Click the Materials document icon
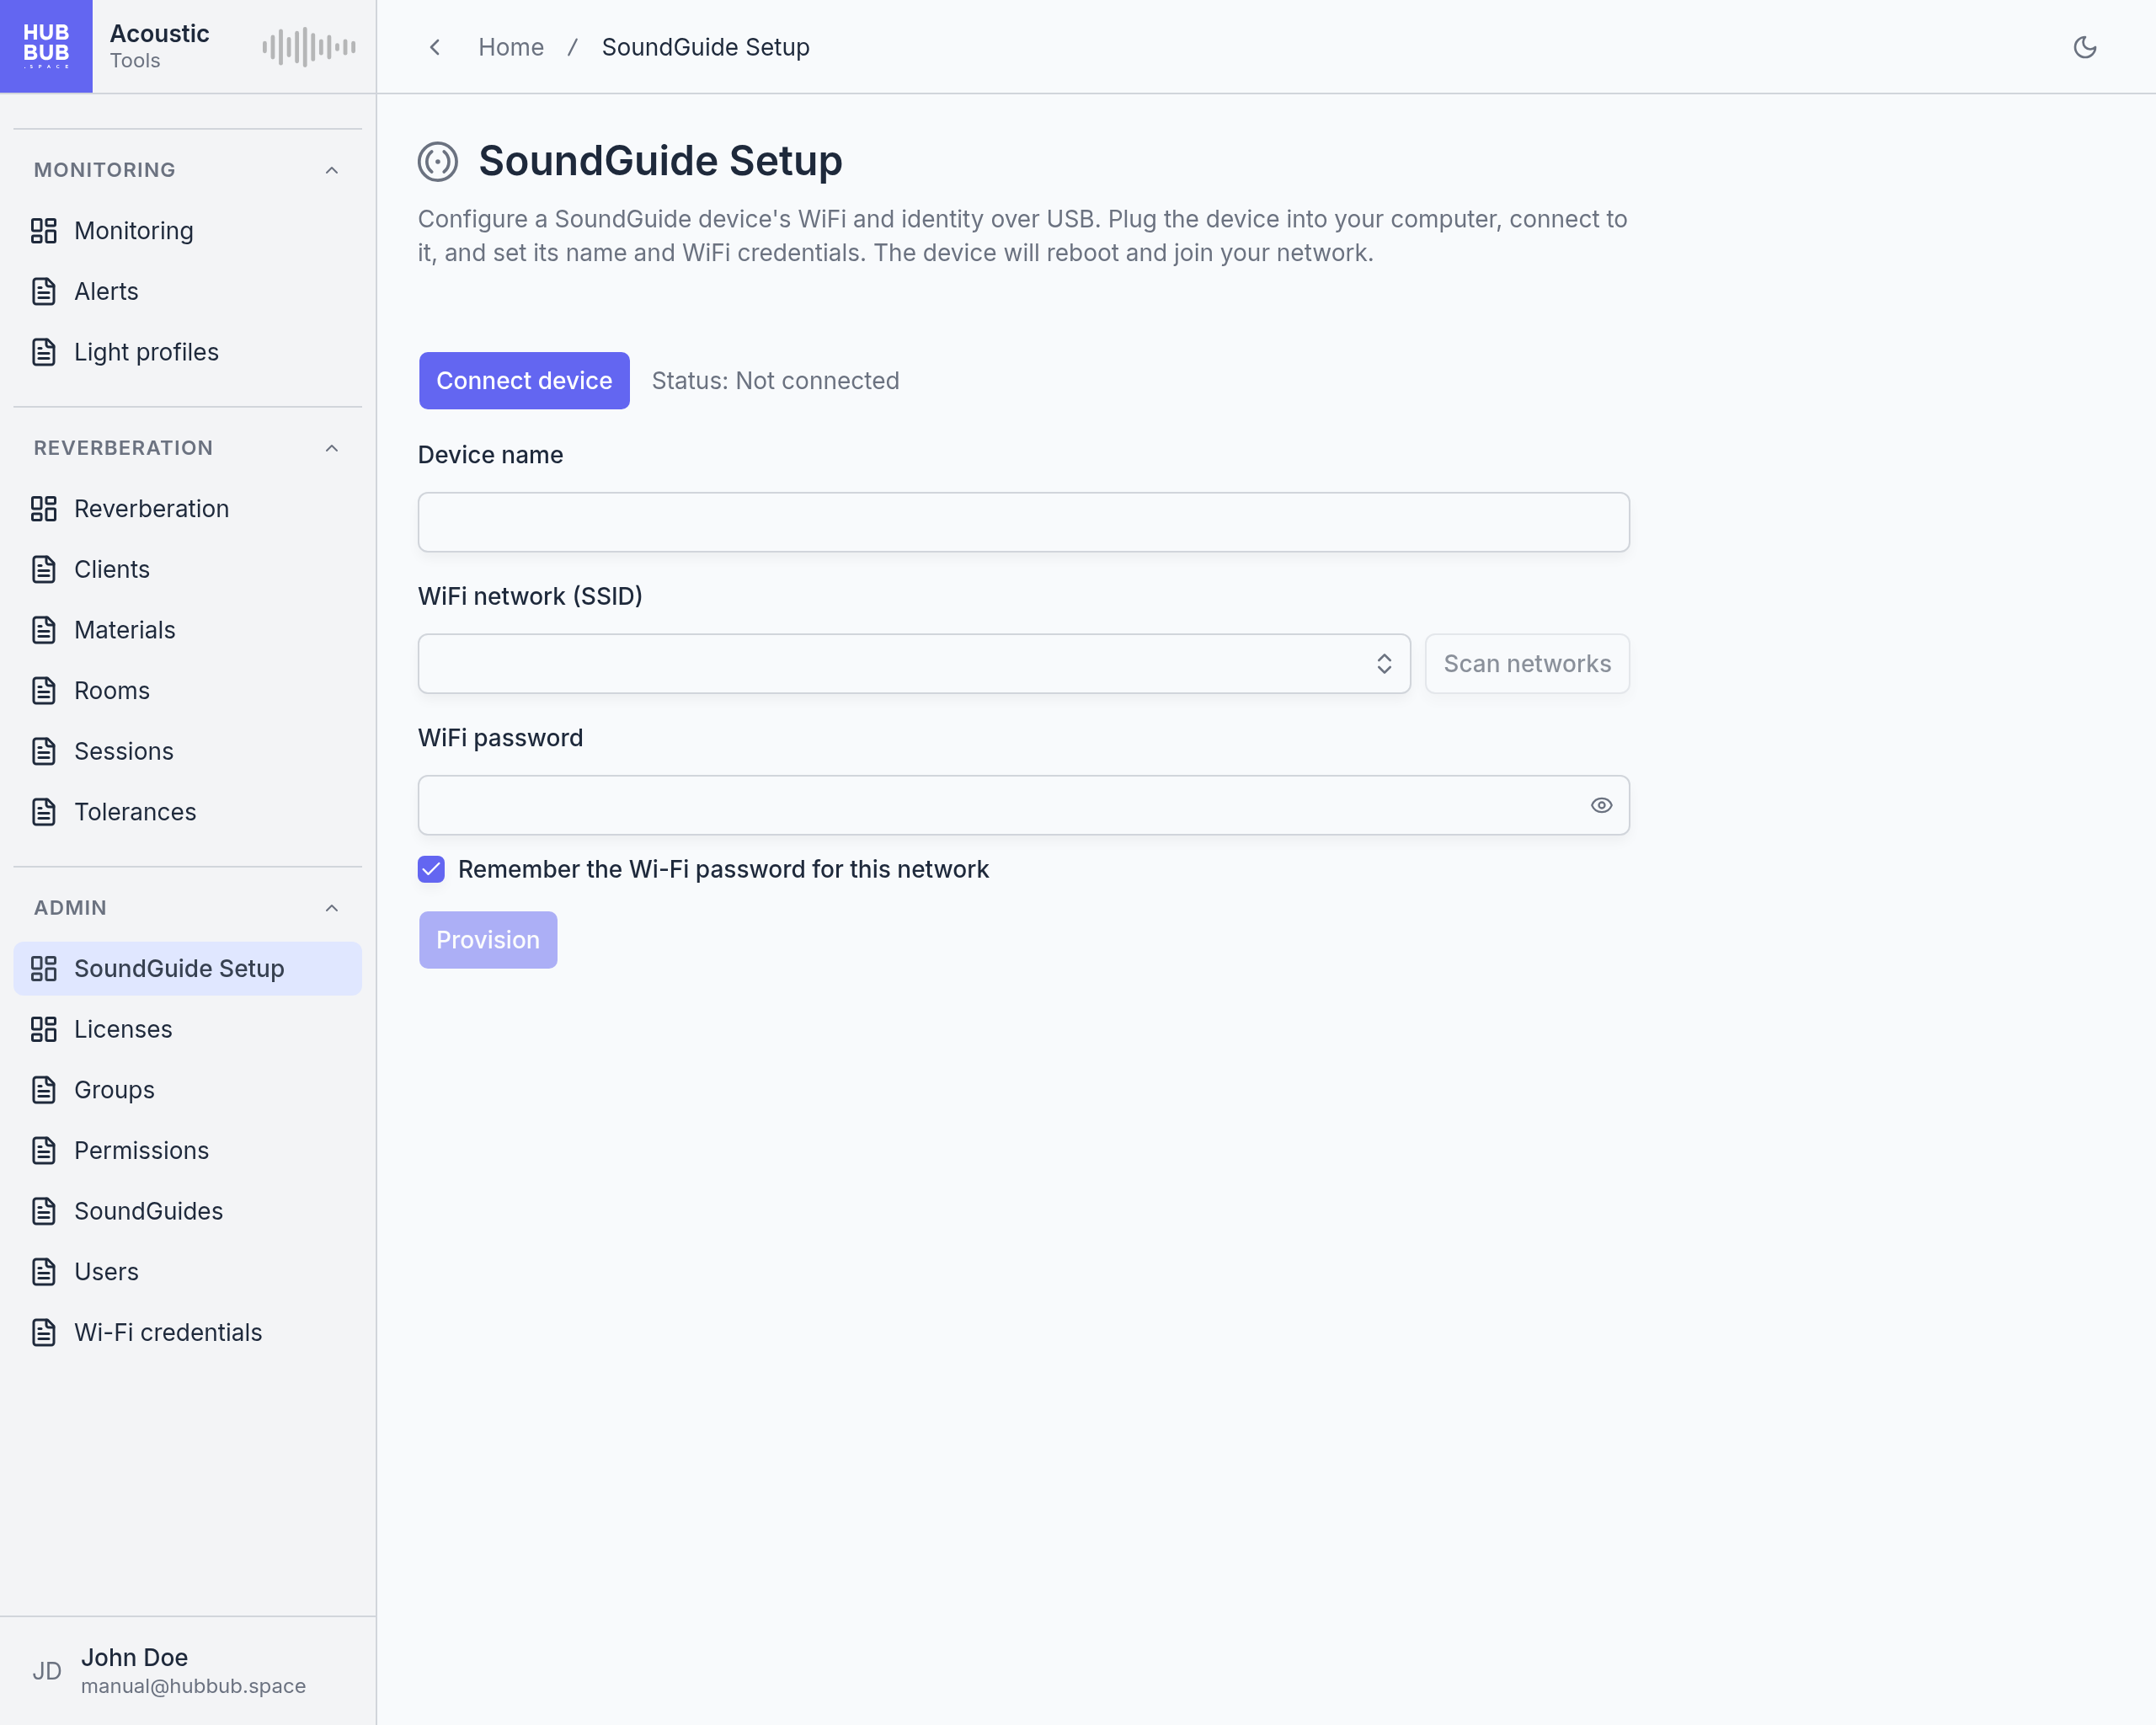This screenshot has width=2156, height=1725. (x=44, y=630)
